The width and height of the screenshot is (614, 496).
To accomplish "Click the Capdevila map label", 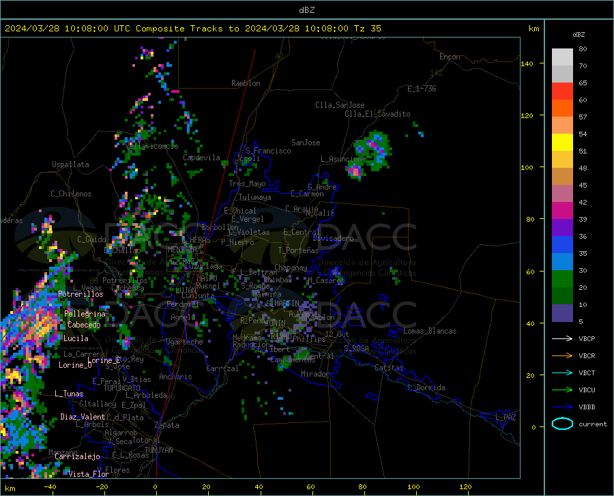I will coord(201,158).
